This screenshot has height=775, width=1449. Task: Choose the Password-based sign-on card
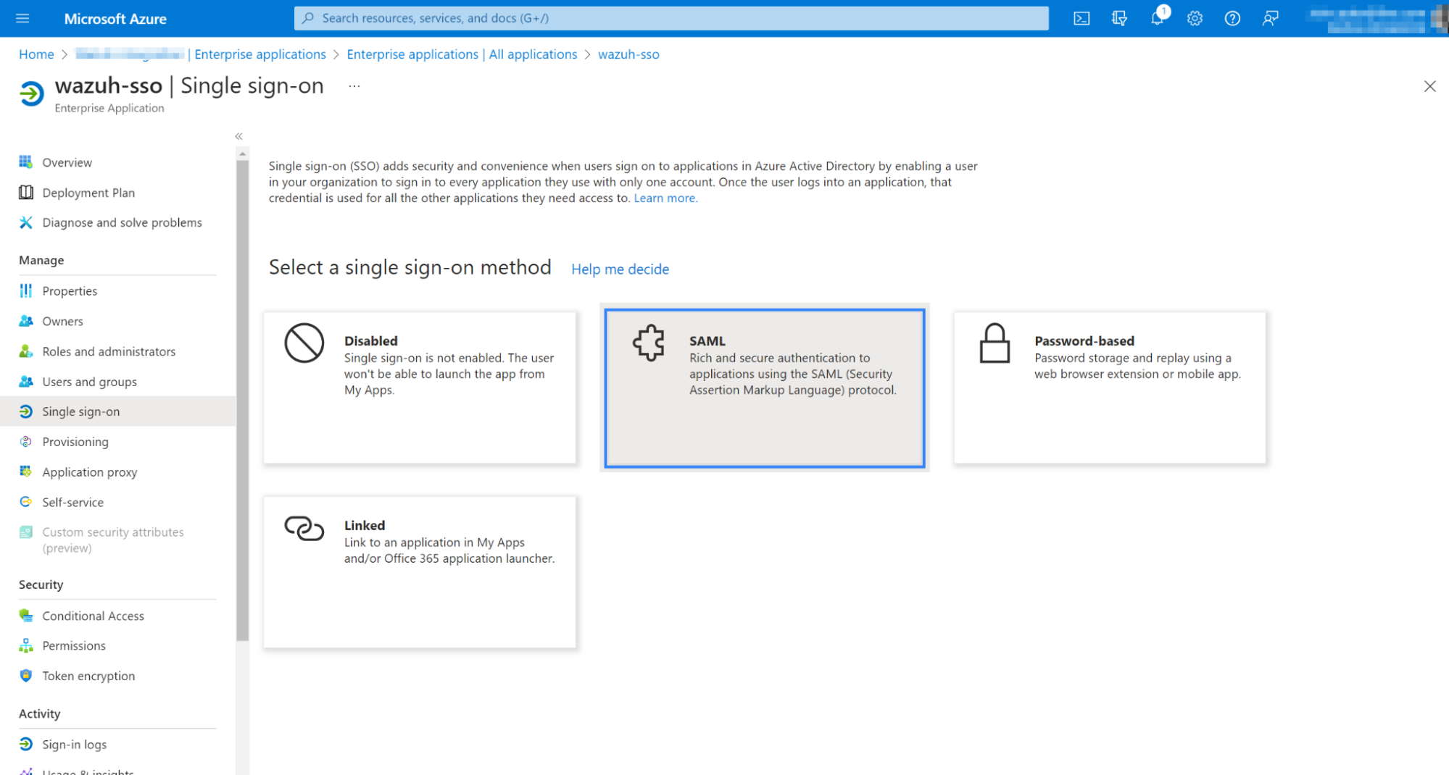pyautogui.click(x=1109, y=387)
